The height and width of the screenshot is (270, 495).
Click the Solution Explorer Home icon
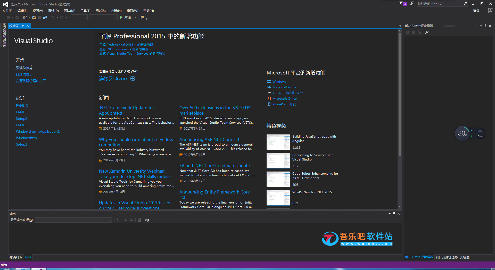419,32
